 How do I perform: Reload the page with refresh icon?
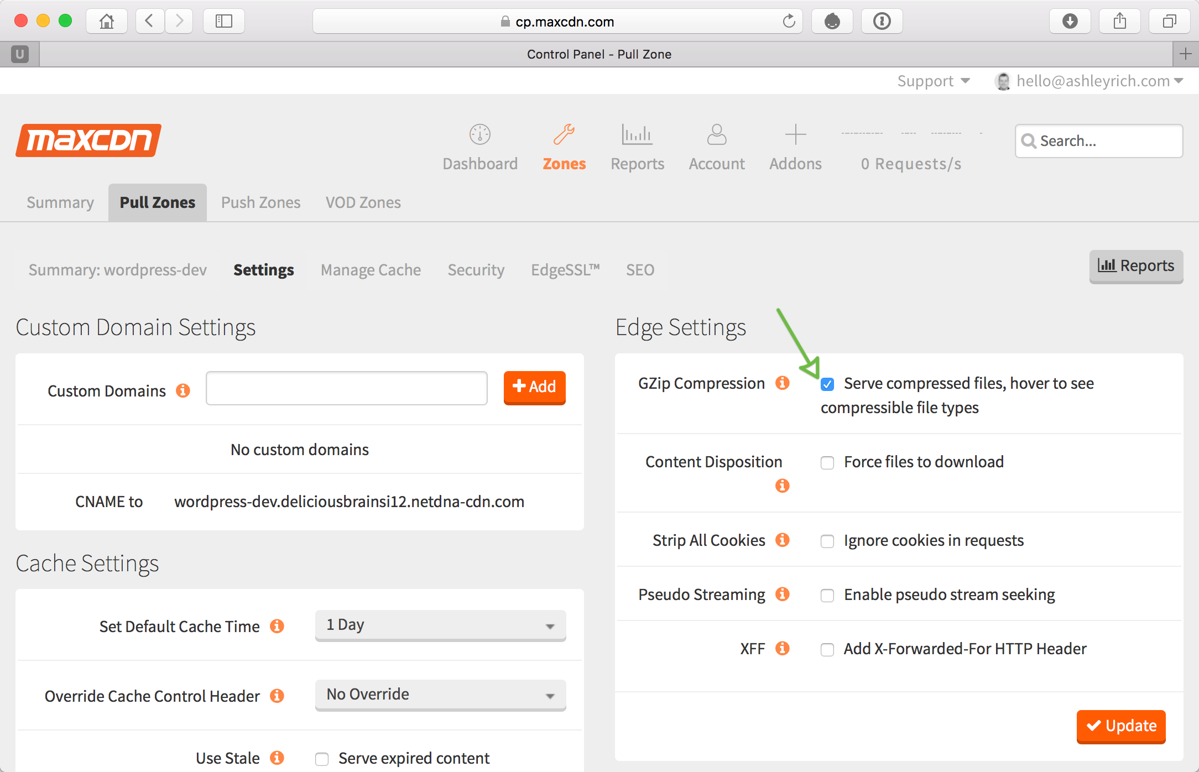pyautogui.click(x=789, y=21)
